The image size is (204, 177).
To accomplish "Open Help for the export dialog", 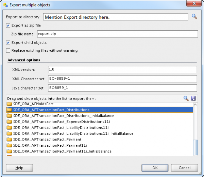I will [19, 168].
